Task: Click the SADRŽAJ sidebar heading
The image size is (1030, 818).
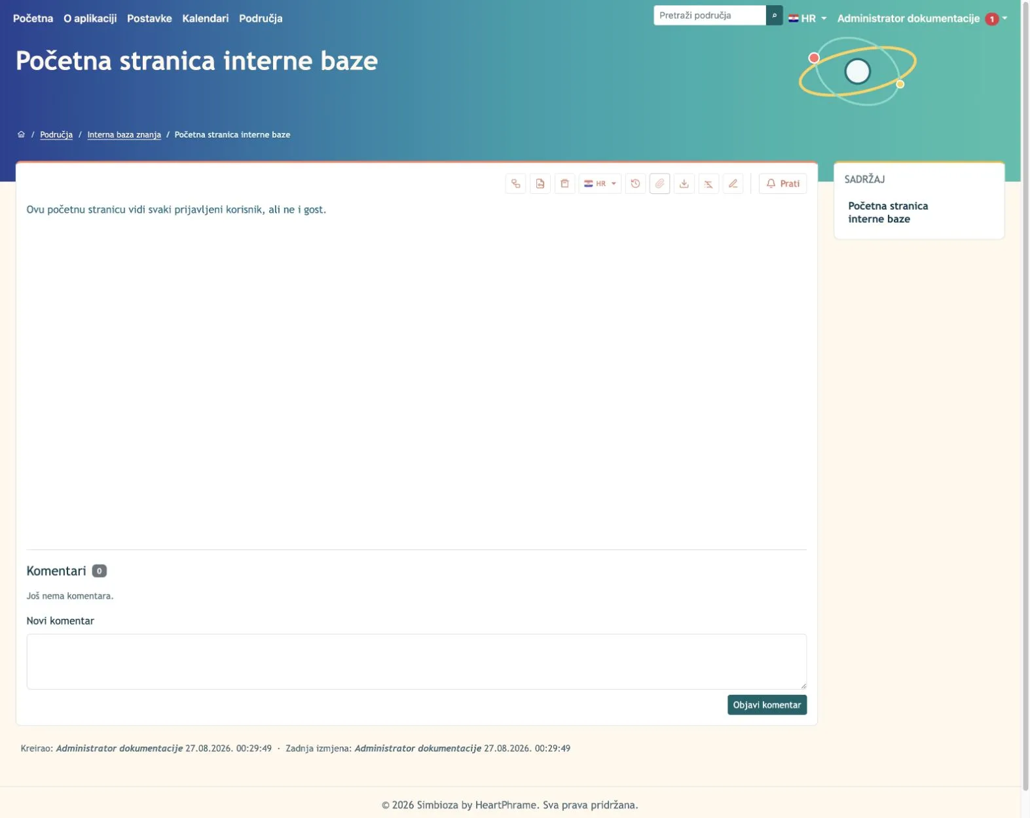Action: tap(864, 179)
